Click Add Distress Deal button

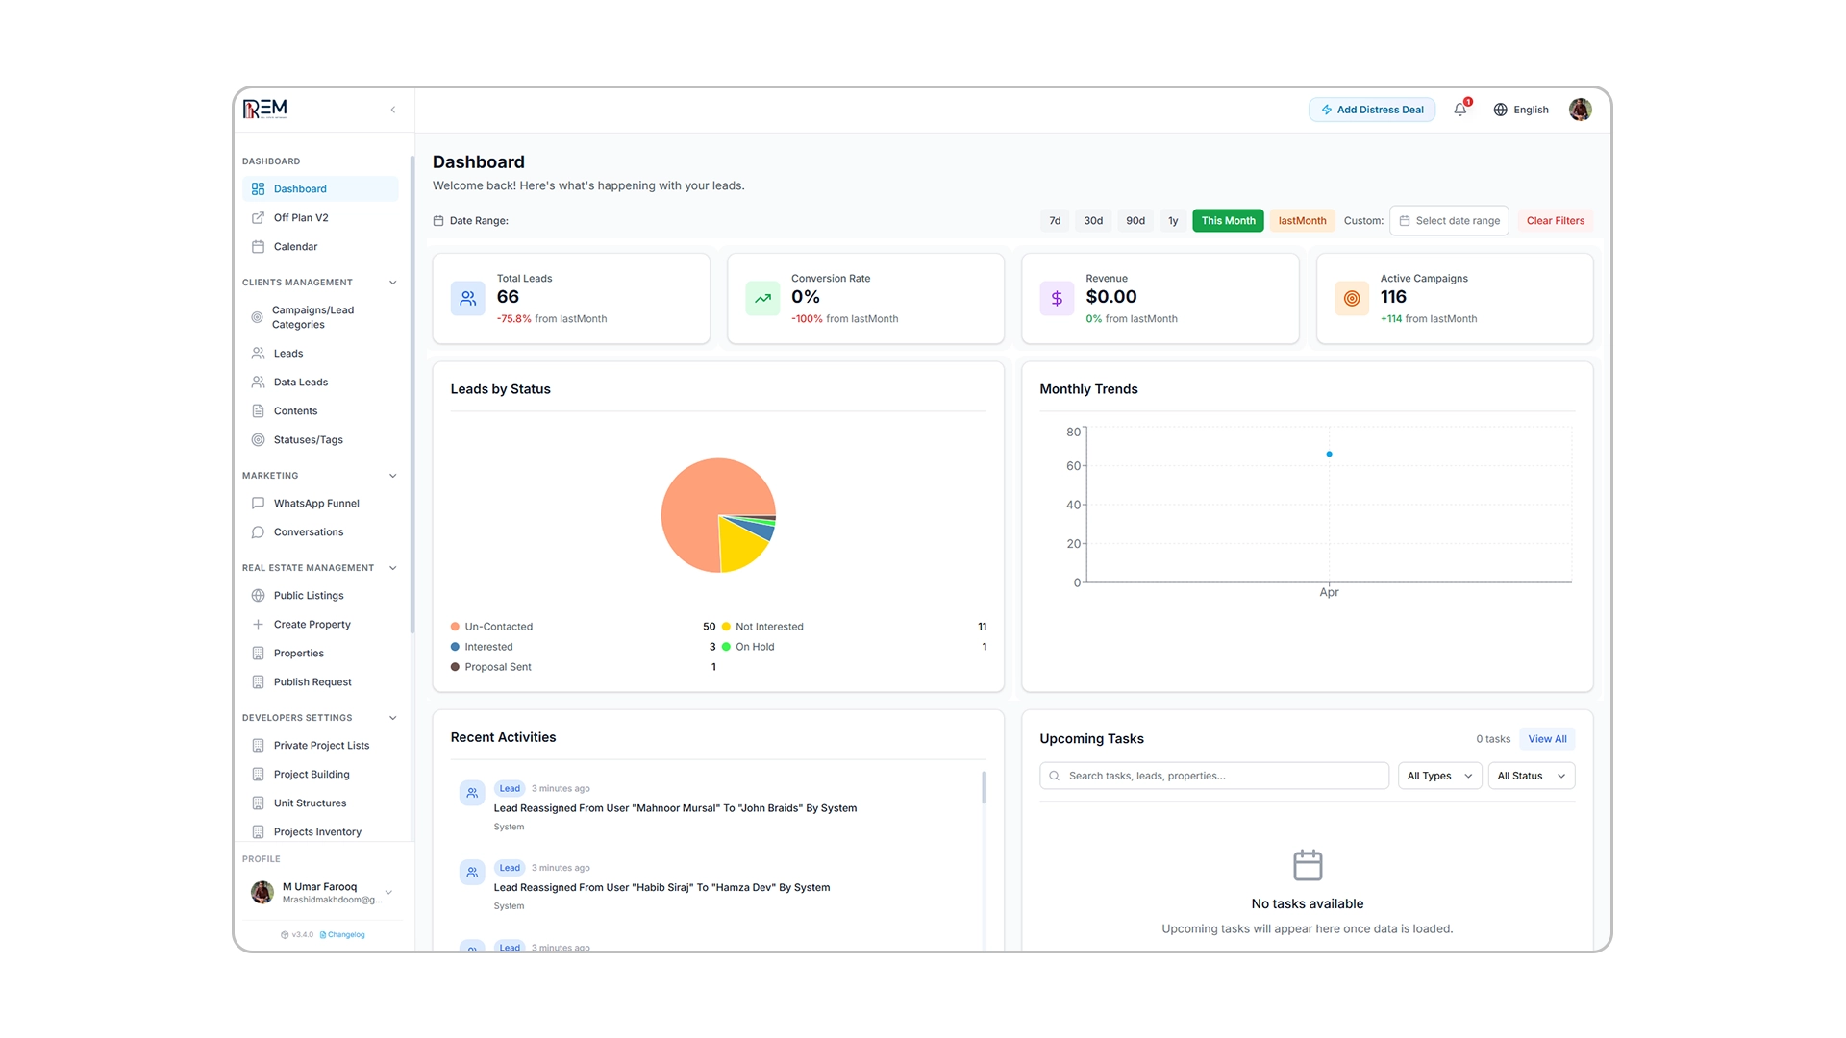1372,110
